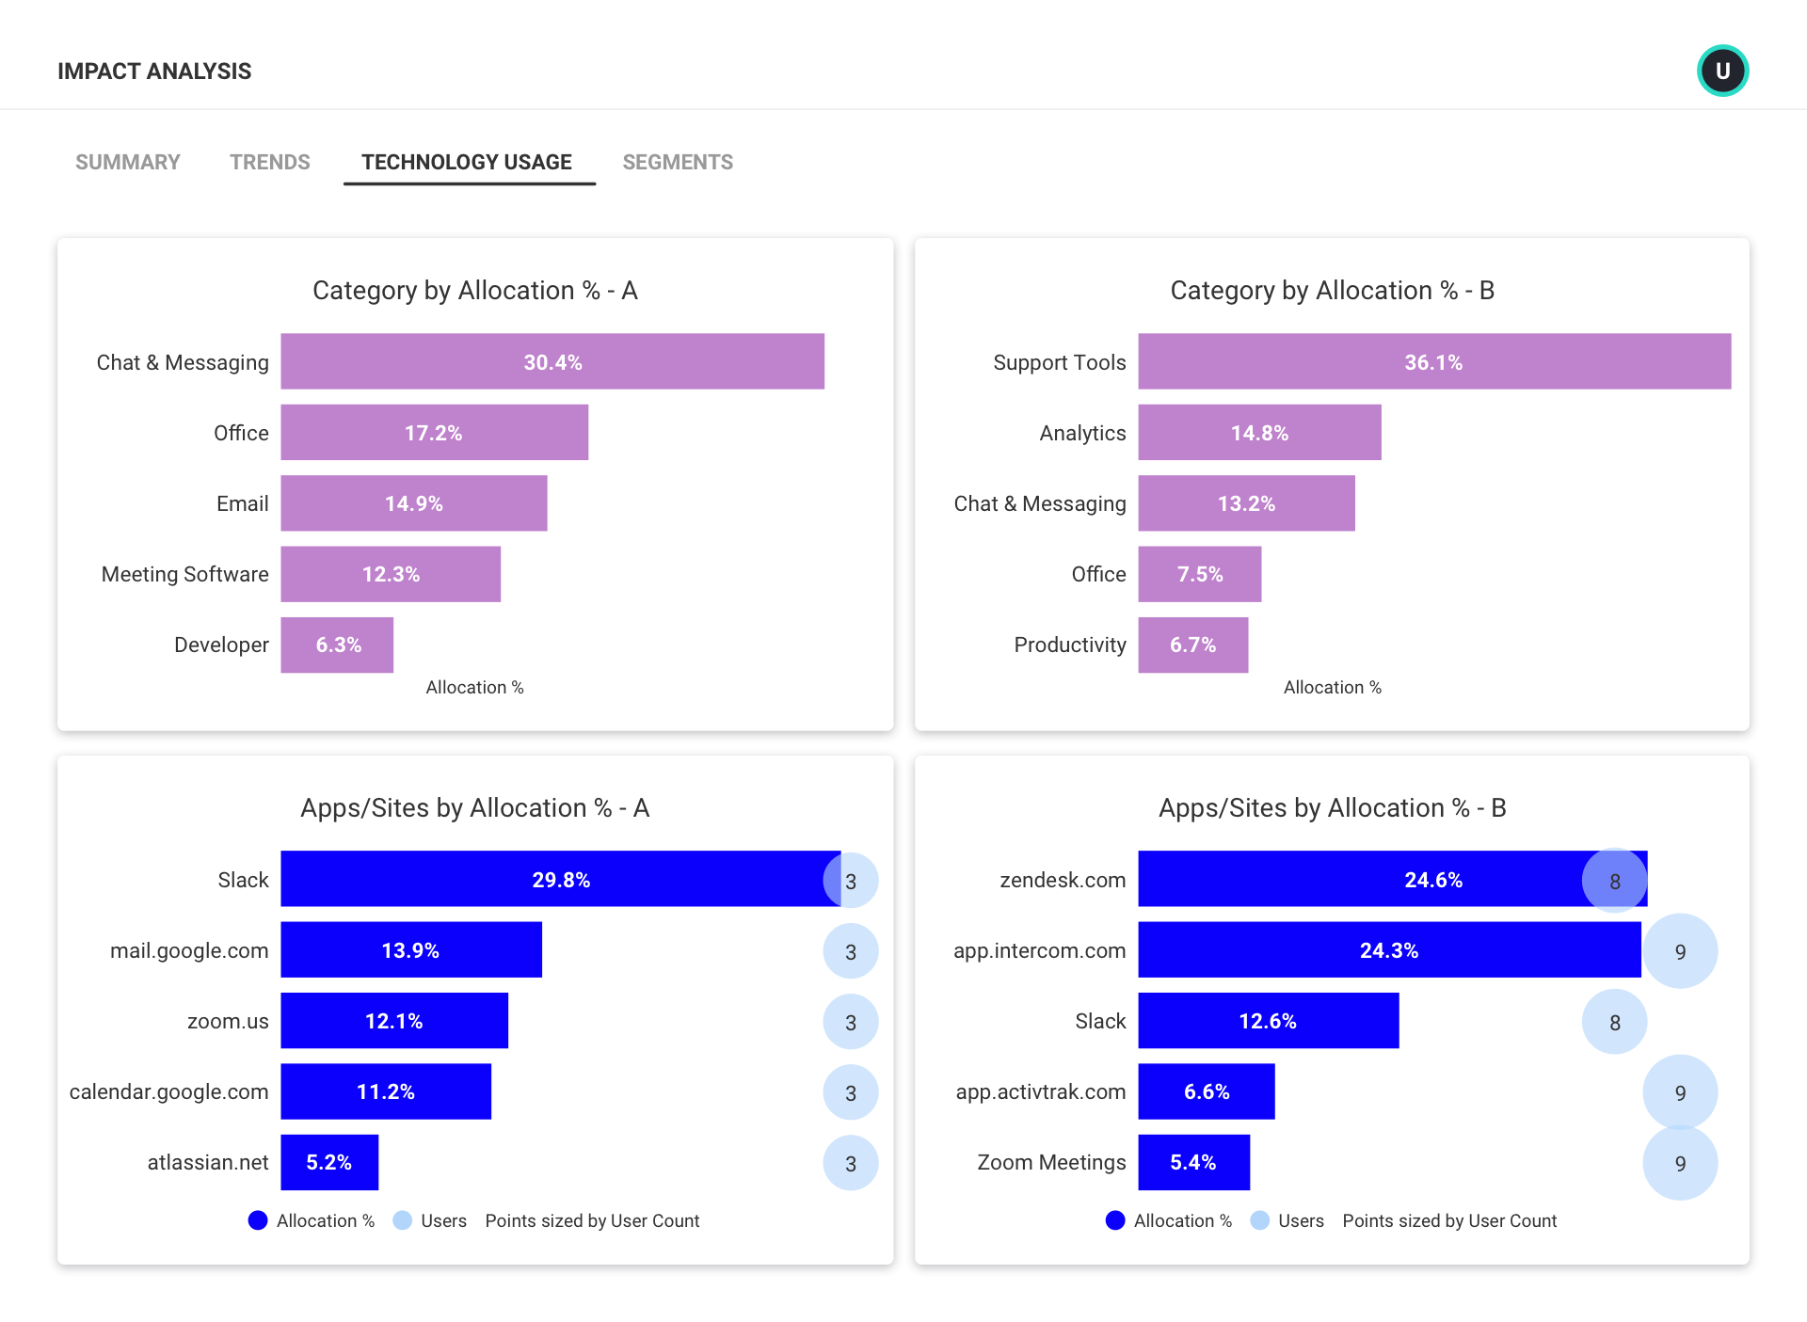
Task: Open the Segments tab
Action: (x=678, y=162)
